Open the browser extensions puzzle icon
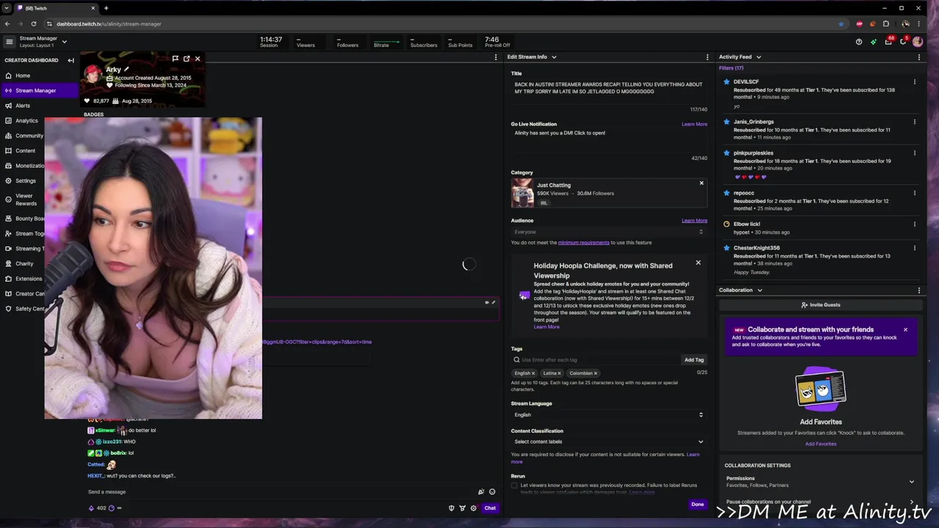Screen dimensions: 939x528 point(885,23)
